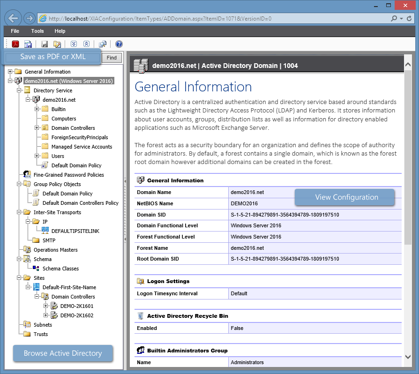Click the Subnets icon in the tree
Viewport: 419px width, 374px height.
pyautogui.click(x=27, y=325)
